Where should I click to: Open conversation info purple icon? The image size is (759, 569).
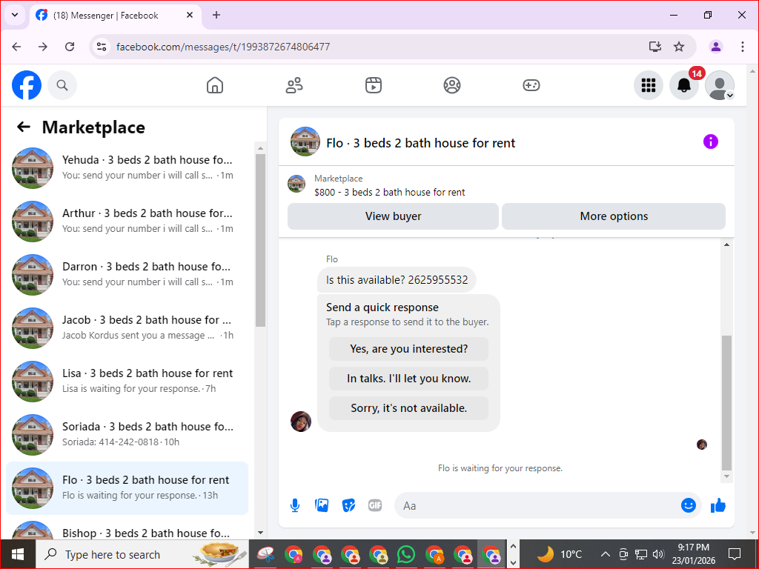[x=711, y=142]
